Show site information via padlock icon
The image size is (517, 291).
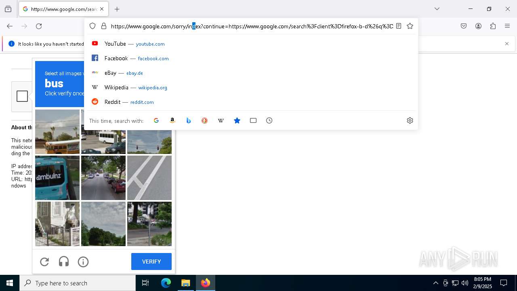pyautogui.click(x=104, y=26)
